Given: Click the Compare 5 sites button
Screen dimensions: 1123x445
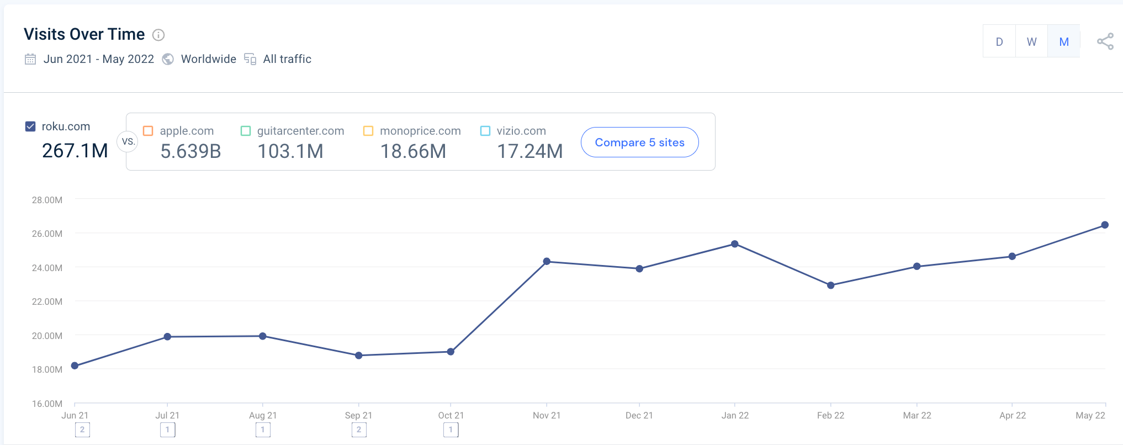Looking at the screenshot, I should (x=640, y=142).
